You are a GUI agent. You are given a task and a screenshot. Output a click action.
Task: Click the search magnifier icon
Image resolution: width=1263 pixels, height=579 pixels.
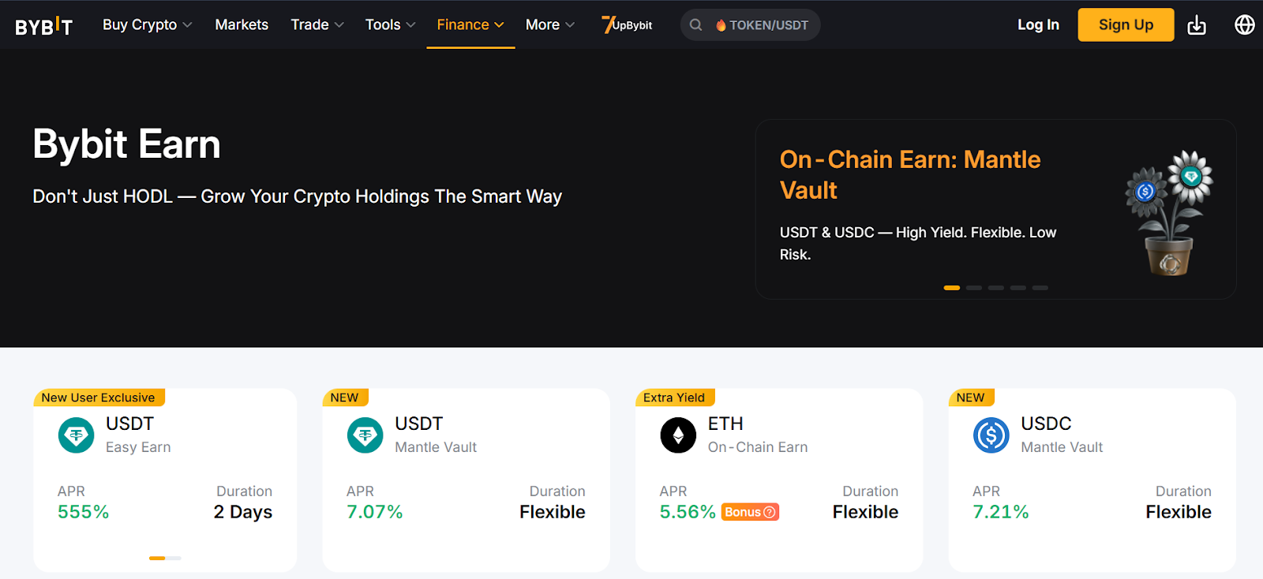695,24
